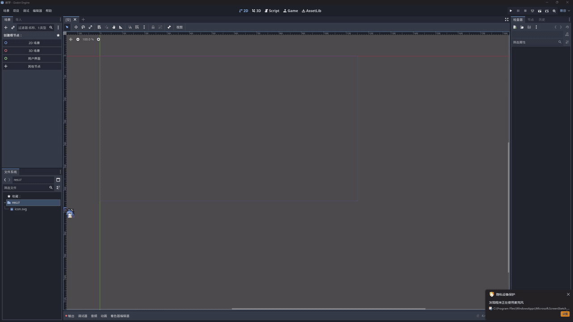Toggle grid snap in canvas toolbar
This screenshot has width=573, height=322.
click(137, 27)
